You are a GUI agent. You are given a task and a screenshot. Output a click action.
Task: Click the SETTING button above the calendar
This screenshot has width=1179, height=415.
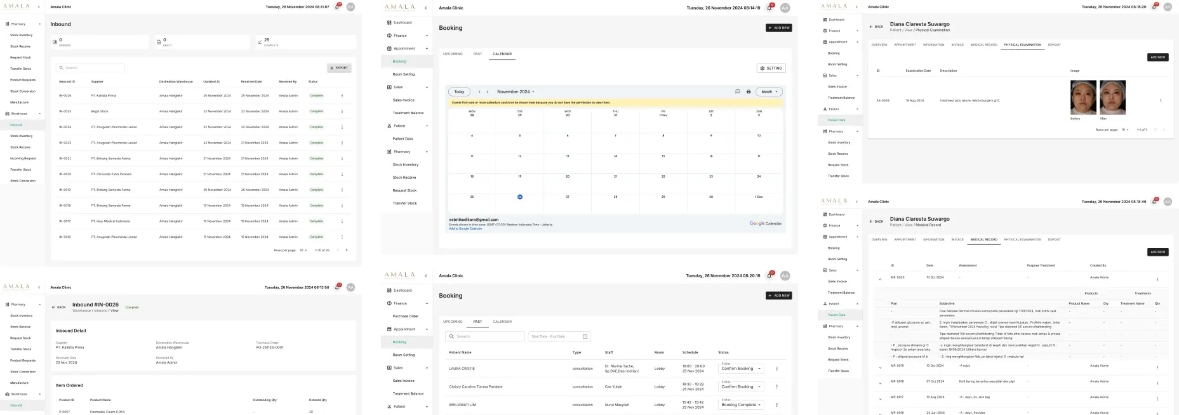pyautogui.click(x=771, y=68)
